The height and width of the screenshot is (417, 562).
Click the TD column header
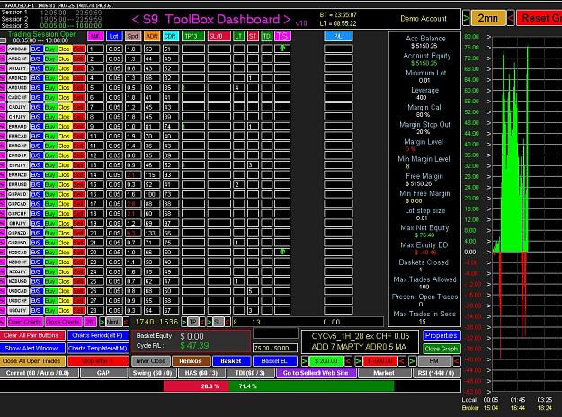tap(267, 36)
